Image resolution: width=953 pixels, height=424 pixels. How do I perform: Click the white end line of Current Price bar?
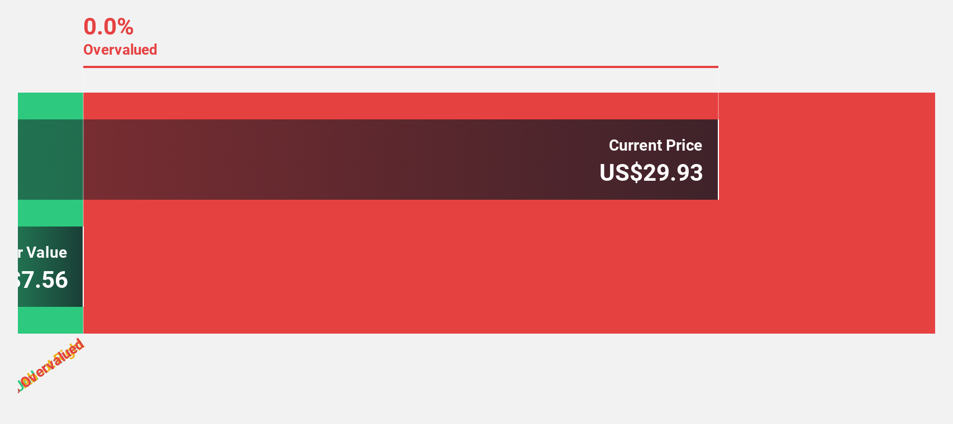tap(718, 160)
